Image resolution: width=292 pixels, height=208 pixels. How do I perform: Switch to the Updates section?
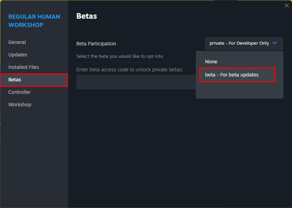[x=17, y=54]
